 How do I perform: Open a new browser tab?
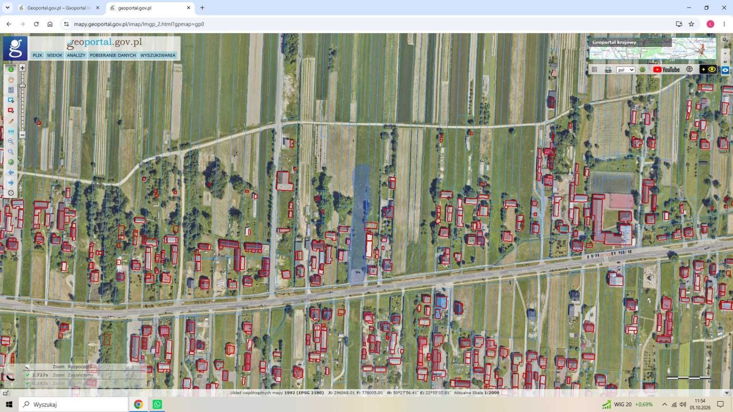[x=202, y=8]
